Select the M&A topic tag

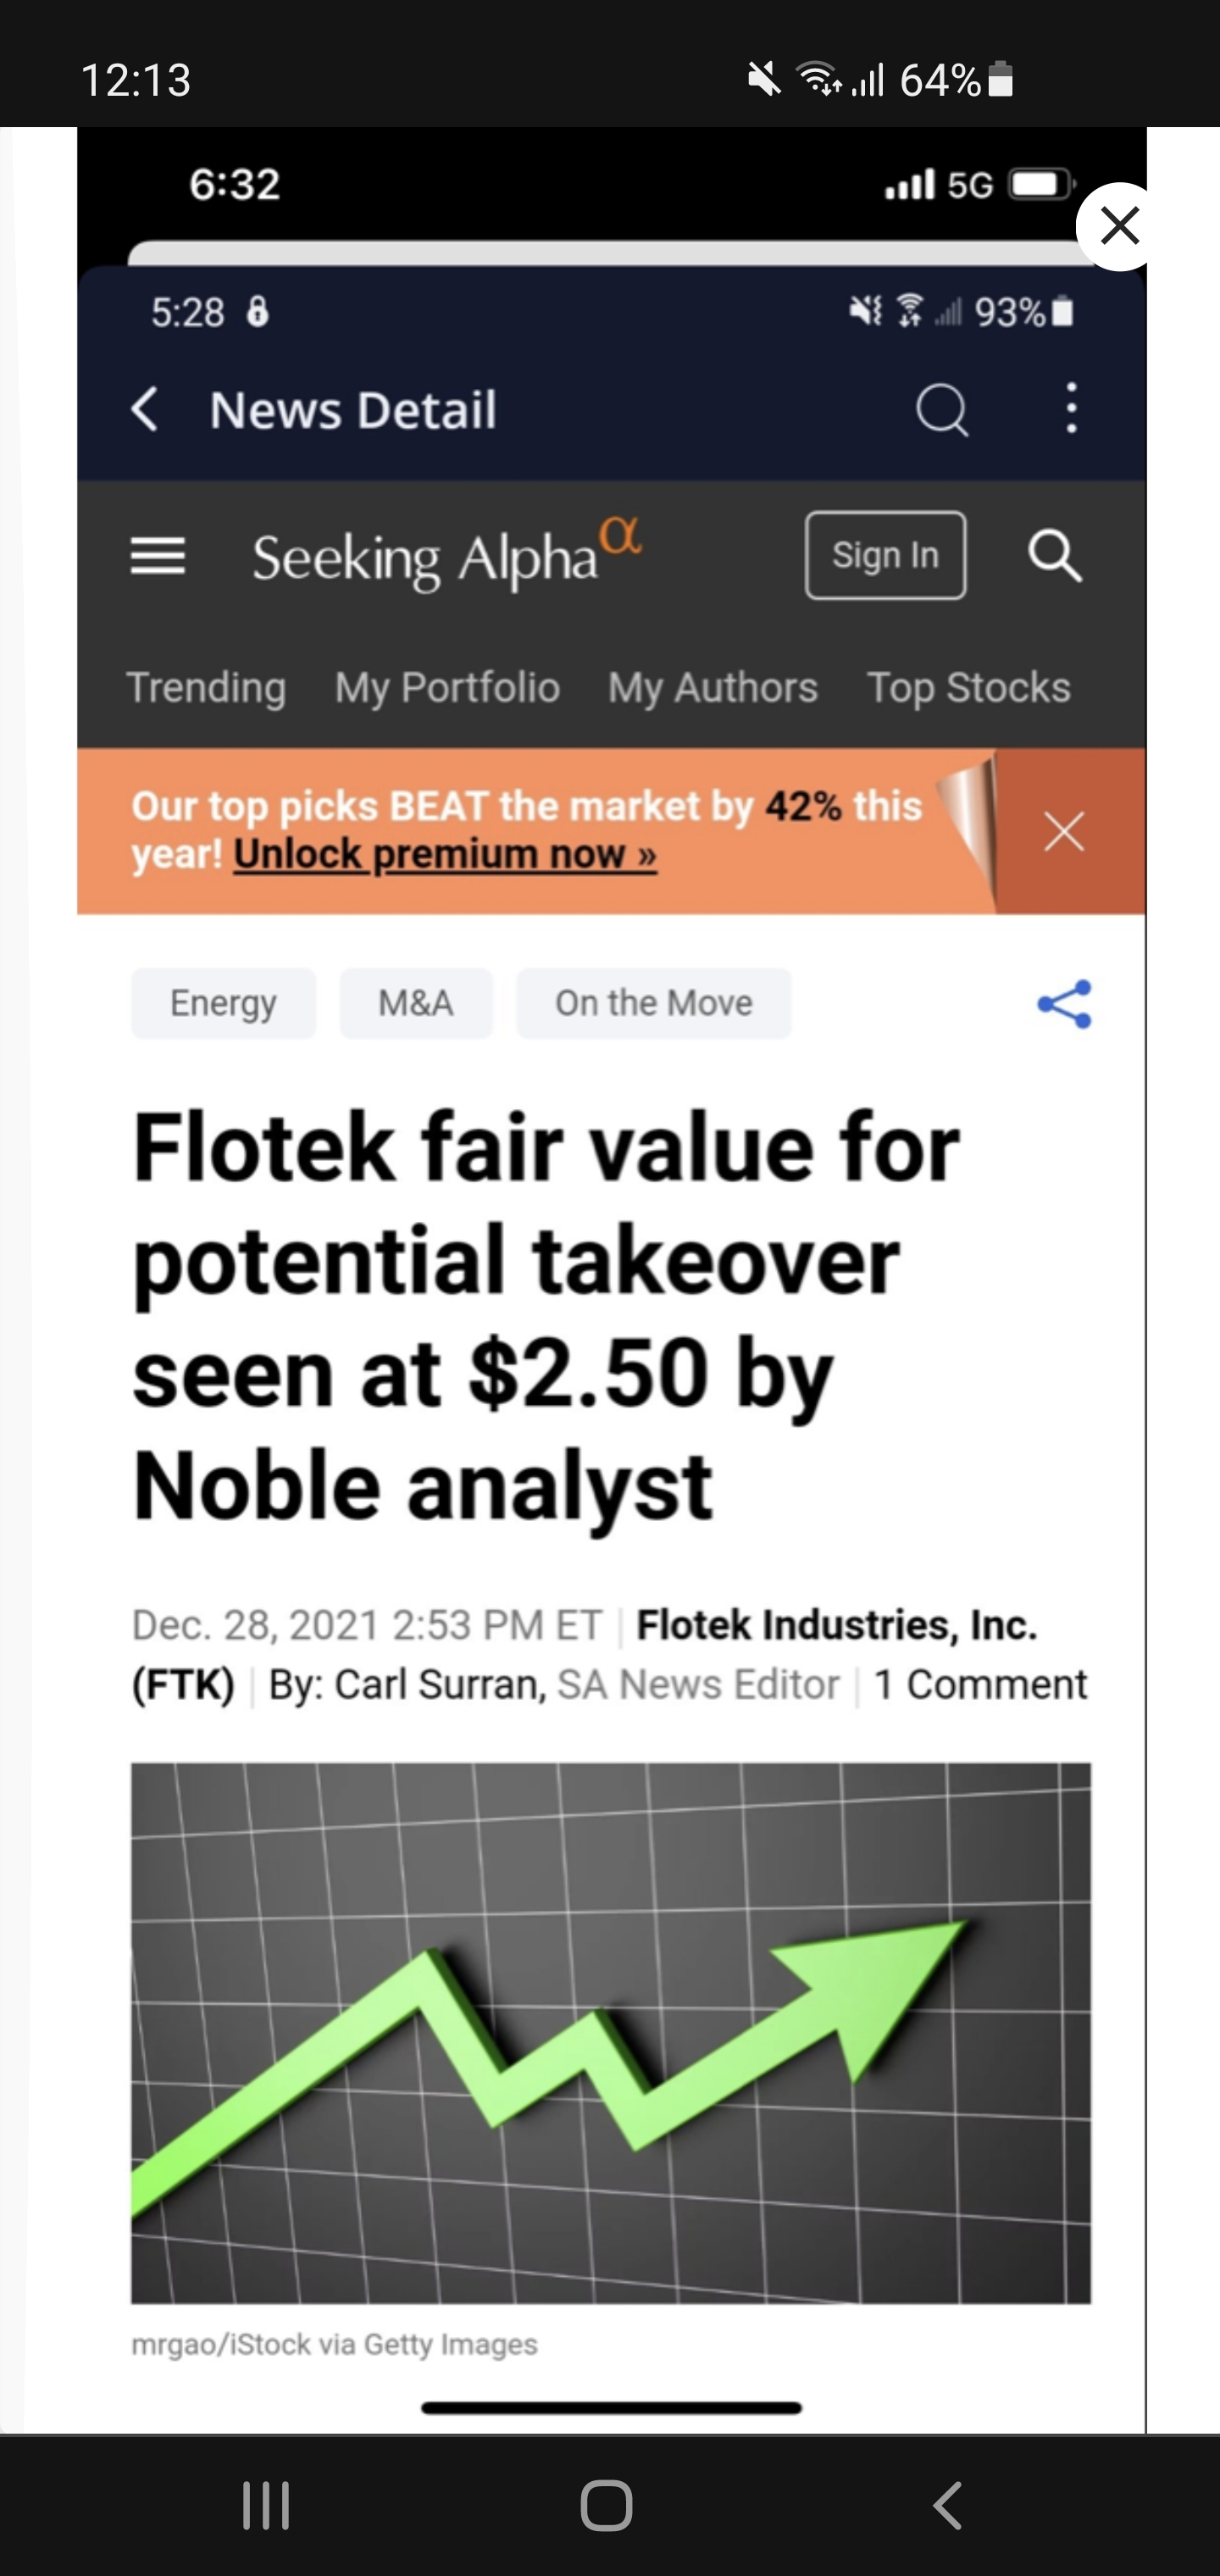click(416, 1003)
